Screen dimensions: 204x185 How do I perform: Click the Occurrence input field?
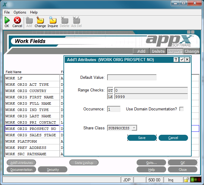114,109
